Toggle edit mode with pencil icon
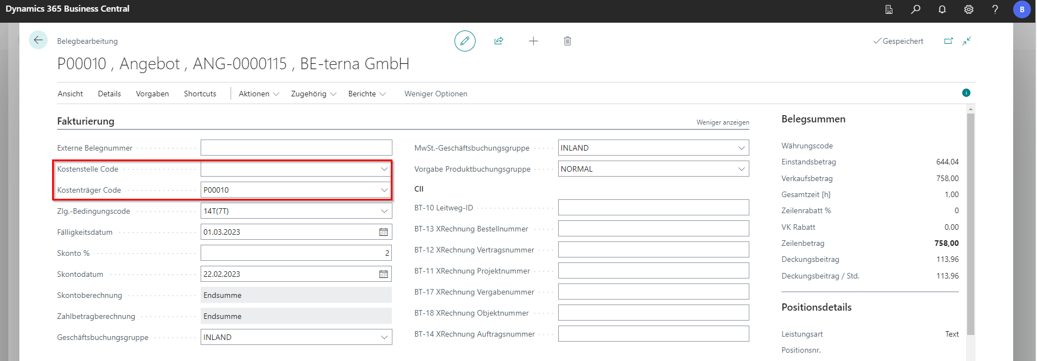The width and height of the screenshot is (1037, 361). tap(464, 41)
